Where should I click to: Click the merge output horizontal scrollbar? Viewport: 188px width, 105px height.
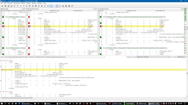tap(17, 98)
